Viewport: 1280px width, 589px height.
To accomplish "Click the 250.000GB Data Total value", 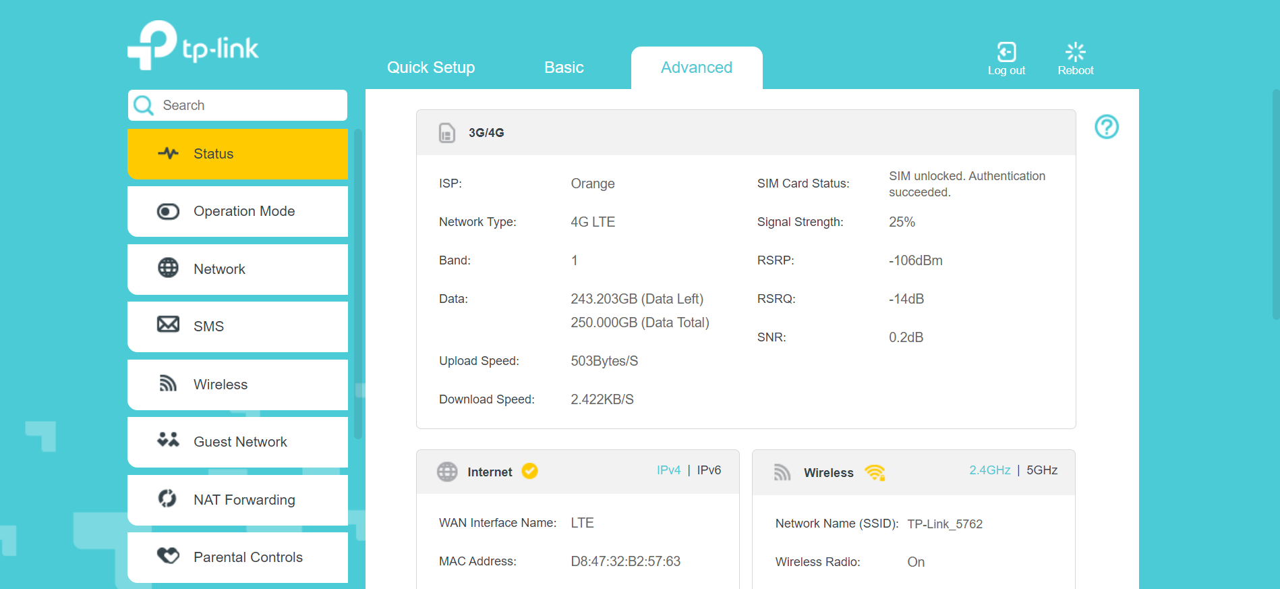I will click(x=640, y=322).
